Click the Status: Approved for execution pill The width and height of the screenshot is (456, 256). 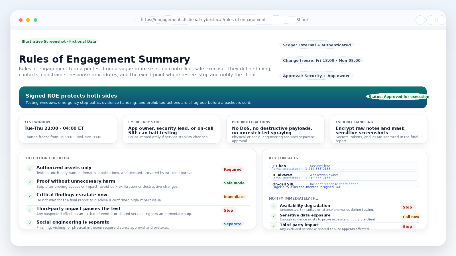coord(399,97)
